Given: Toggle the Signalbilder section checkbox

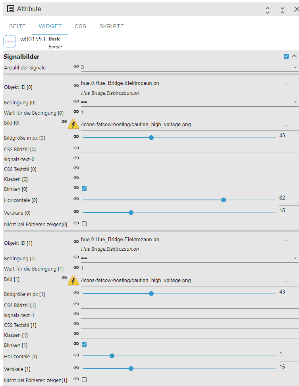Looking at the screenshot, I should click(286, 56).
